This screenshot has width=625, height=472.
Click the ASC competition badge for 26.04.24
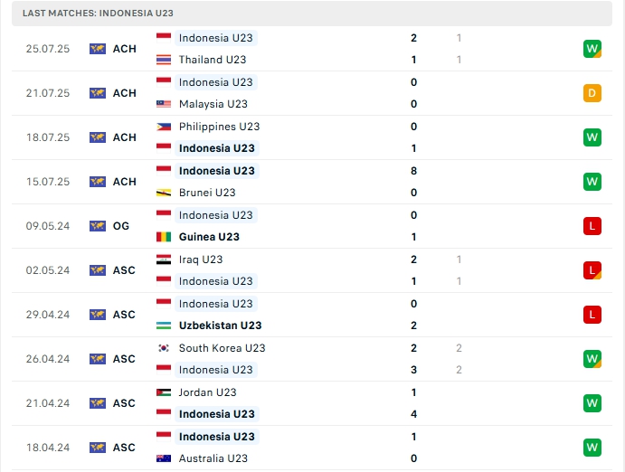coord(98,359)
